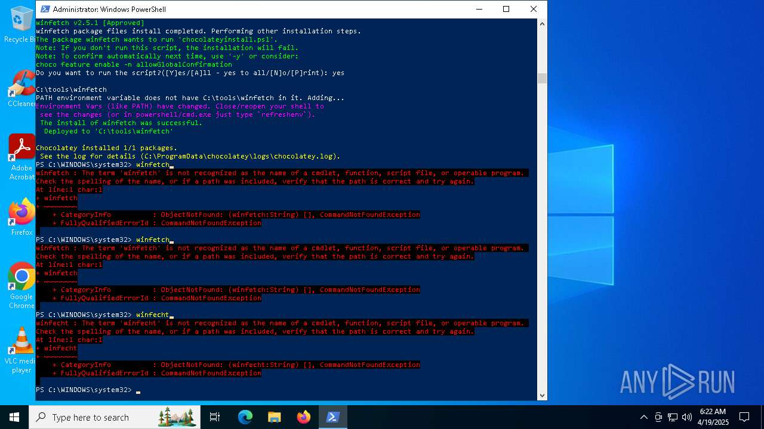The width and height of the screenshot is (764, 429).
Task: Click the 'Do you want to run the script' line
Action: 190,73
